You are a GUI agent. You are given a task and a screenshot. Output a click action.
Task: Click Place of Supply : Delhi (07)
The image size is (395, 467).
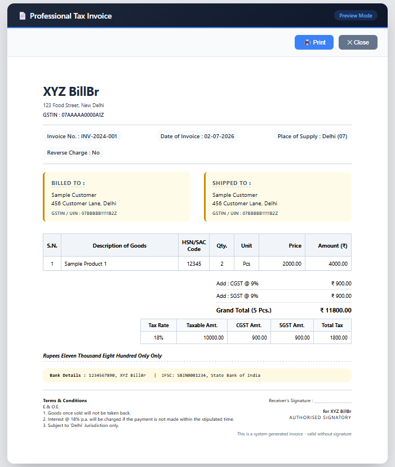(312, 136)
